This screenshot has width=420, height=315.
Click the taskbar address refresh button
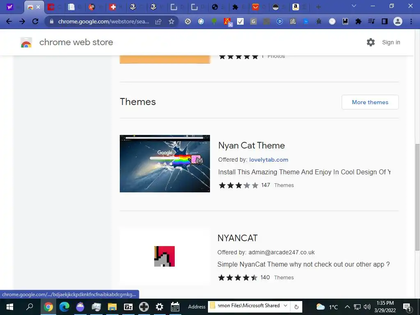296,307
